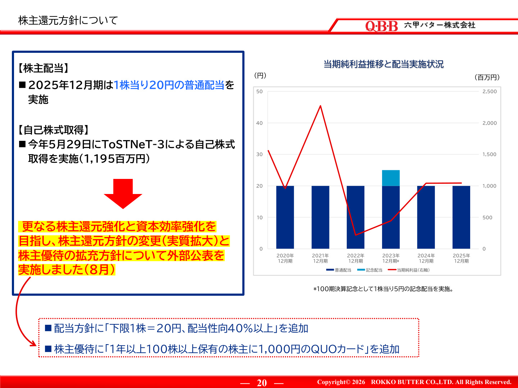Click the 記念配当 legend label

[374, 270]
